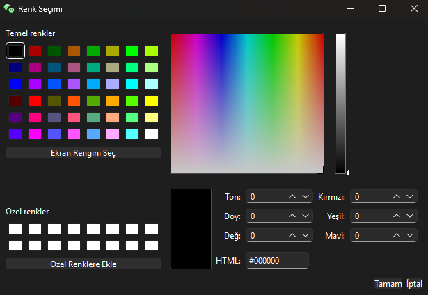This screenshot has height=295, width=428.
Task: Increase the Ton value with up arrow
Action: click(x=293, y=197)
